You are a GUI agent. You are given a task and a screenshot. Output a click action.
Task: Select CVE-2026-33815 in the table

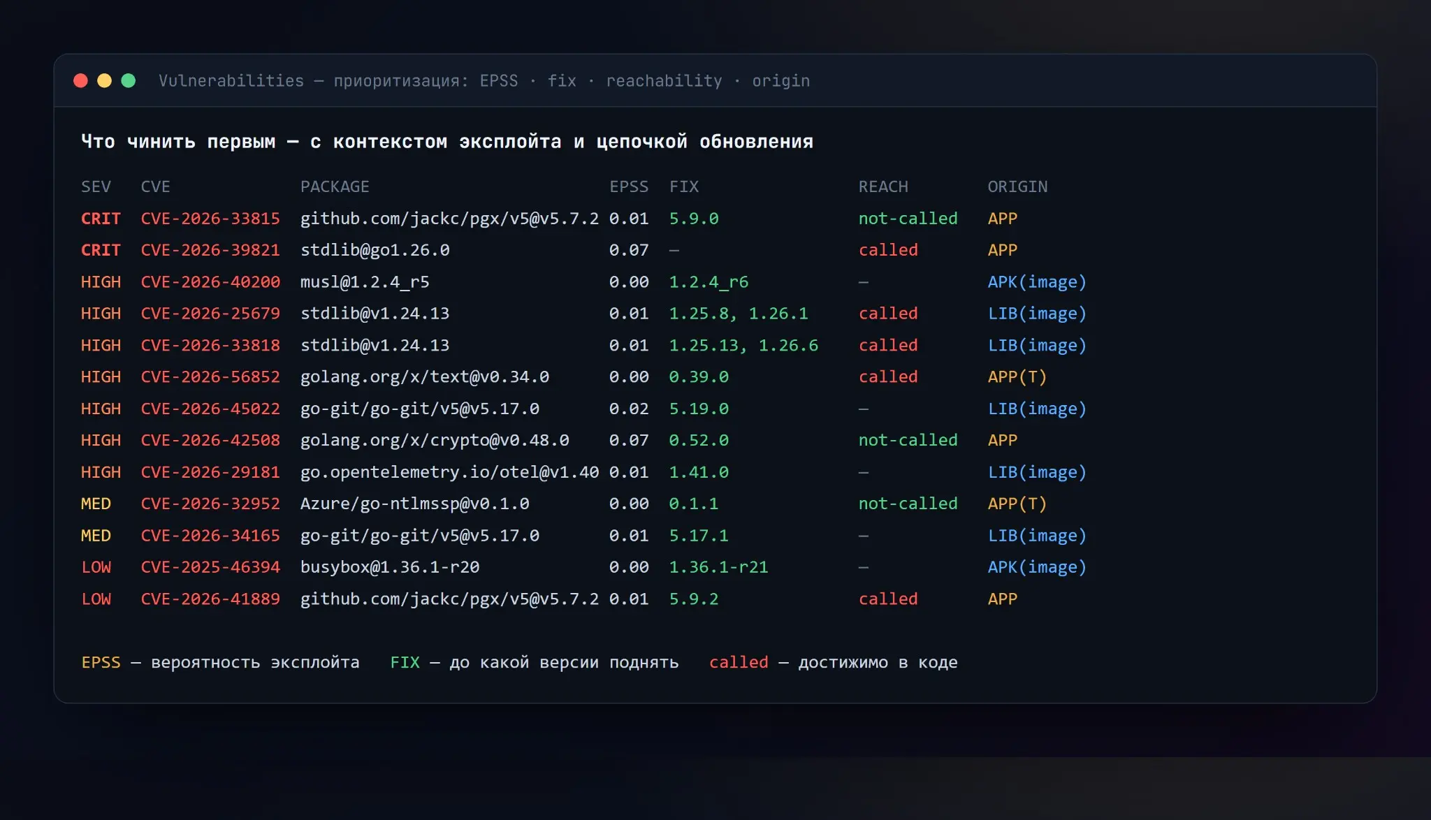pyautogui.click(x=210, y=219)
